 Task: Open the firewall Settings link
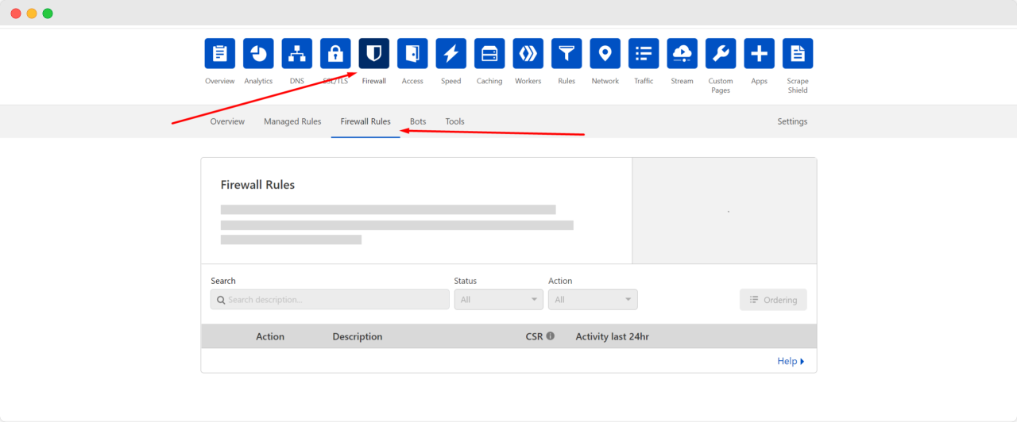coord(792,121)
